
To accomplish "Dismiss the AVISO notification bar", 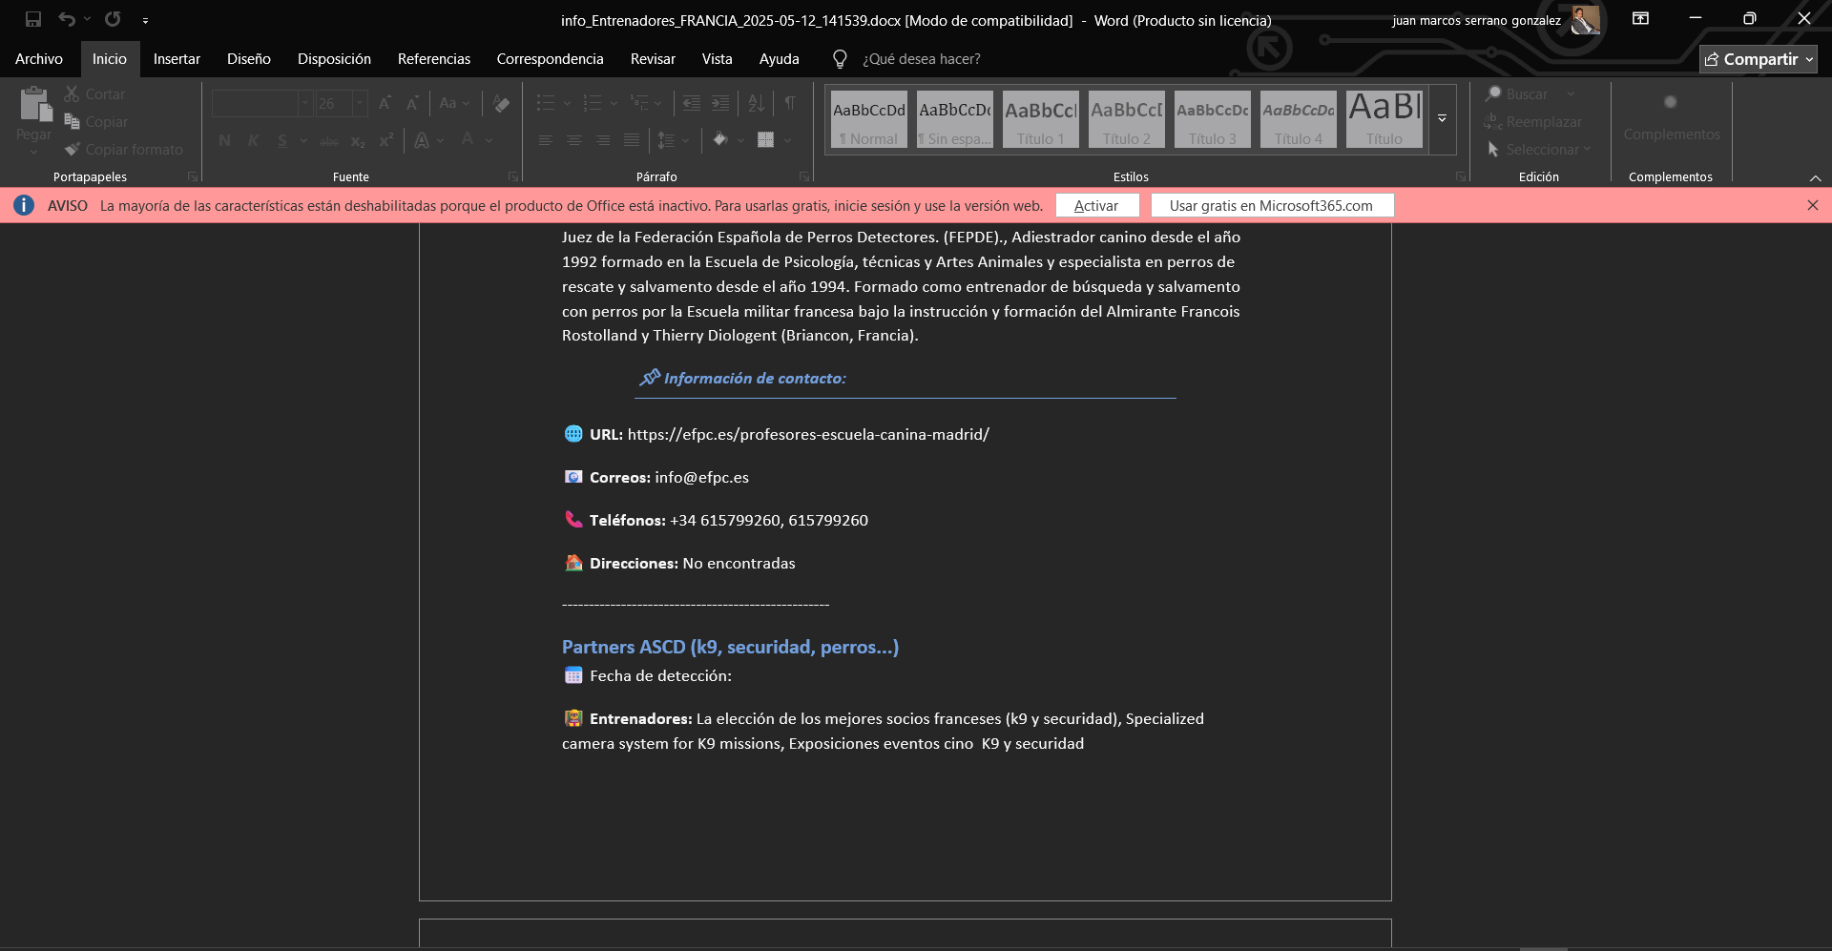I will pyautogui.click(x=1812, y=205).
